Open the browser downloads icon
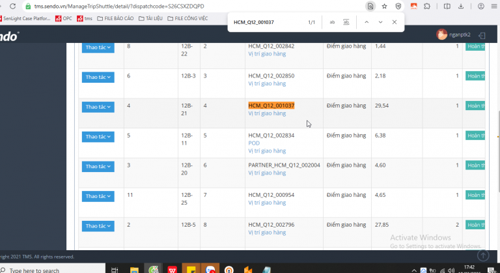Viewport: 500px width, 273px height. point(461,6)
